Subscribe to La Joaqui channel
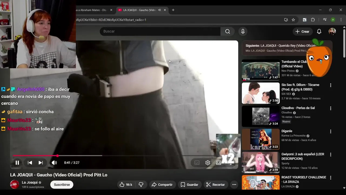The image size is (346, 195). point(62,185)
